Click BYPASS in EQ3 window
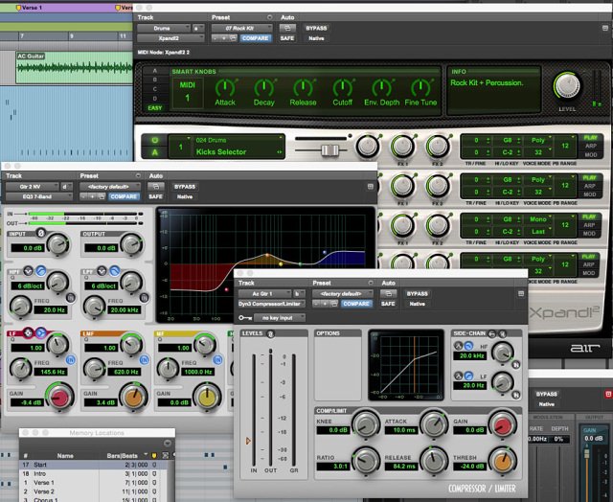 185,187
